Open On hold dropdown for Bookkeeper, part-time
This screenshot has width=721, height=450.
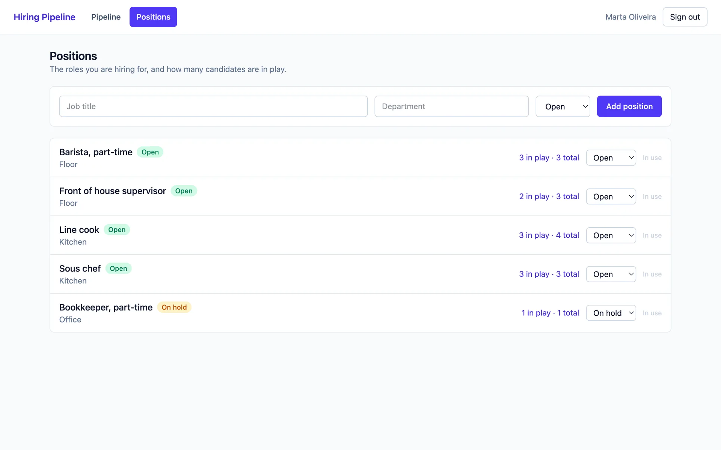click(x=611, y=313)
